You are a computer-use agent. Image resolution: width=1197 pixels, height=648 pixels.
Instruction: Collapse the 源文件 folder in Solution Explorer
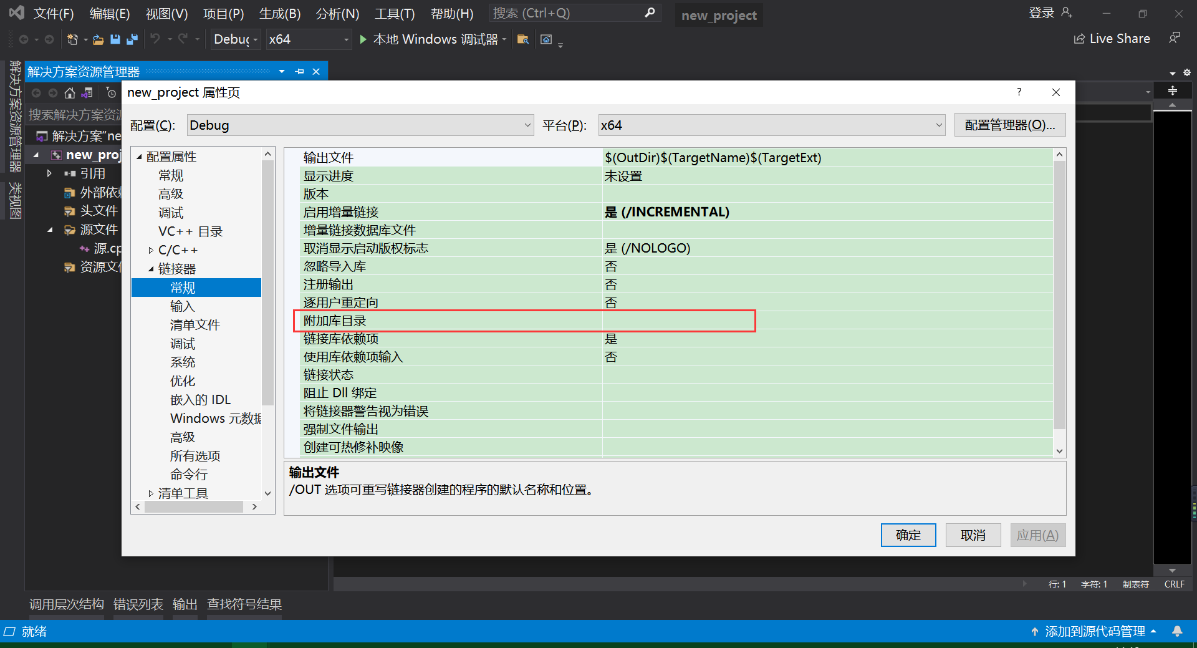[x=49, y=230]
